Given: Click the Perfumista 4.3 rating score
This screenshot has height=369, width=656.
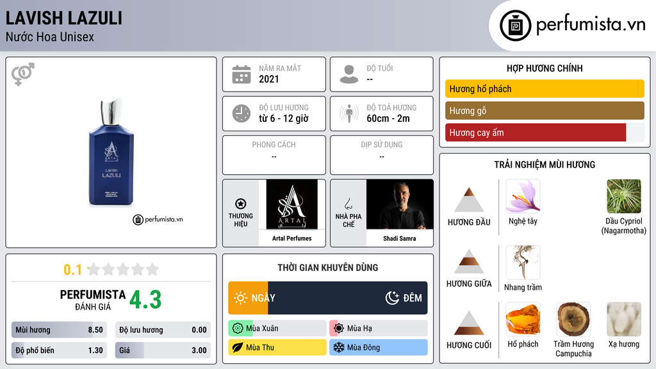Looking at the screenshot, I should [145, 300].
